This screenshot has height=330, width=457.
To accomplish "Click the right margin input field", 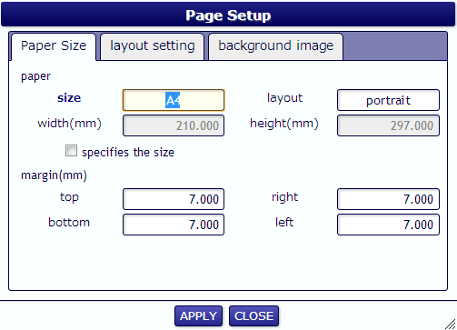I will click(x=388, y=199).
